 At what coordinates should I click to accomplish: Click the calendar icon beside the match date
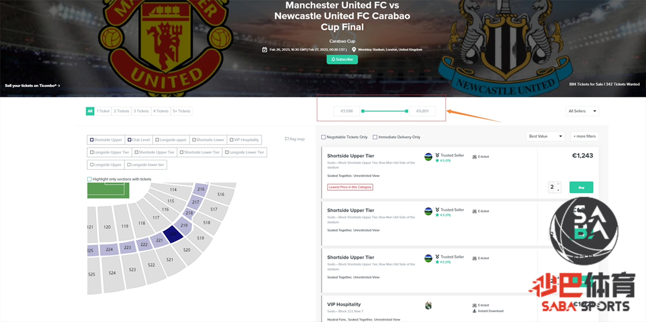click(264, 50)
